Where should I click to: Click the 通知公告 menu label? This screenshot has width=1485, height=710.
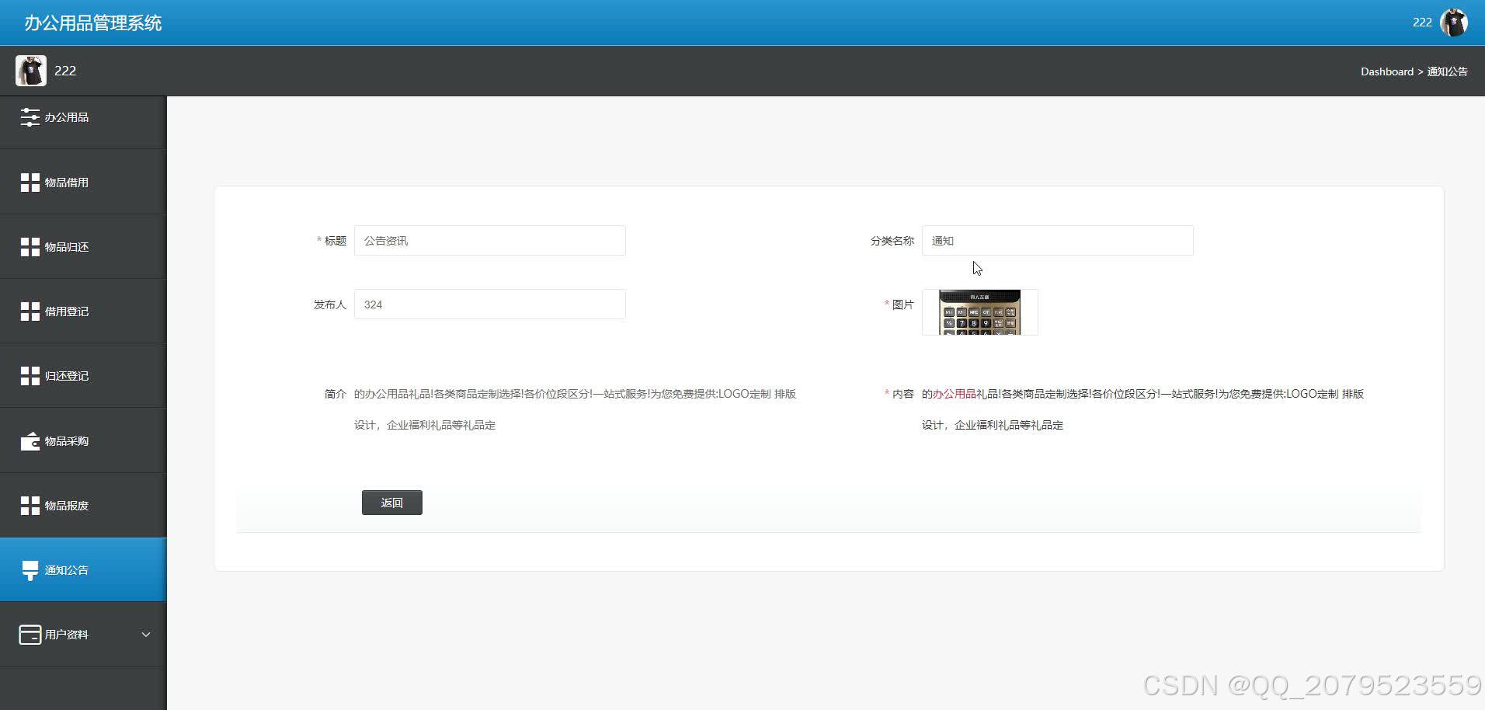67,570
